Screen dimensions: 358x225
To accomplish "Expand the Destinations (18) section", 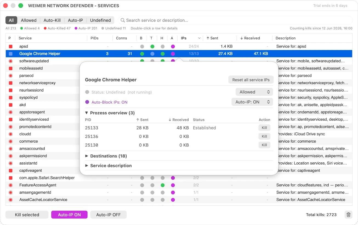I will click(x=87, y=156).
